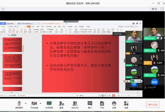
Task: Enter full screen mode icon near timer
Action: coord(162,9)
